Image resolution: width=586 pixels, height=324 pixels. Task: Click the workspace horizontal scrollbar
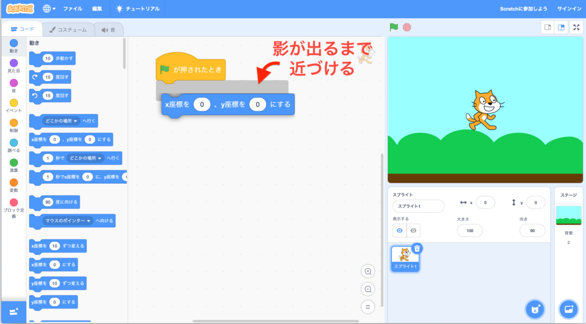[x=275, y=321]
